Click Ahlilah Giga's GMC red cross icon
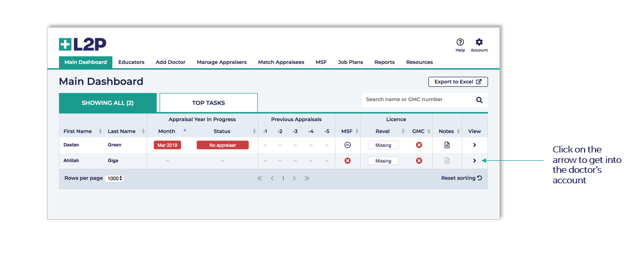The height and width of the screenshot is (270, 629). 418,161
